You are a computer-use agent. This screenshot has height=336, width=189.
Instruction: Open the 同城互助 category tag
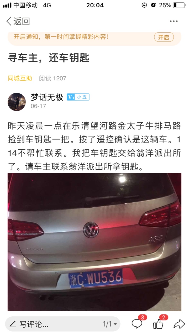coord(20,78)
